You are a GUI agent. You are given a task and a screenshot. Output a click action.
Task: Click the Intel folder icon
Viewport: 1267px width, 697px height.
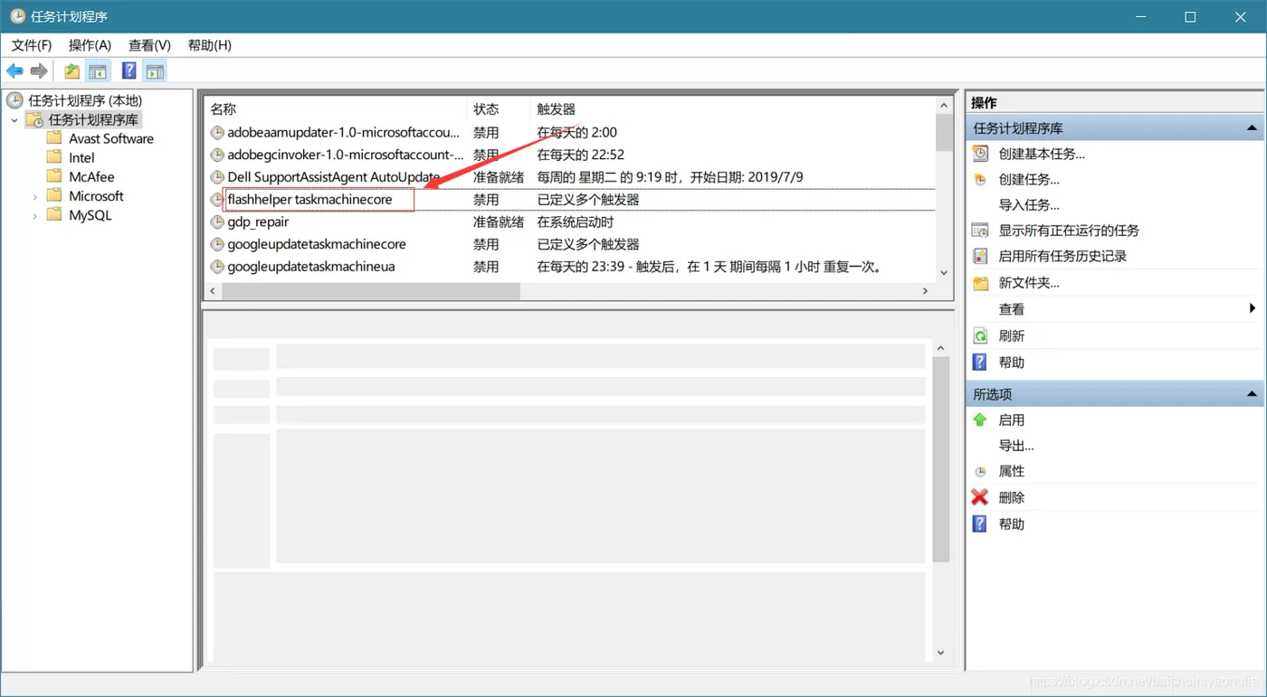pos(54,157)
